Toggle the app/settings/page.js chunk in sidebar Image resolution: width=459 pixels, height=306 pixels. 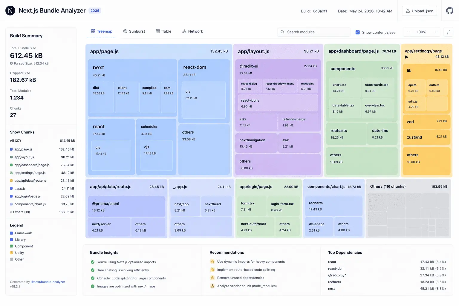[42, 173]
